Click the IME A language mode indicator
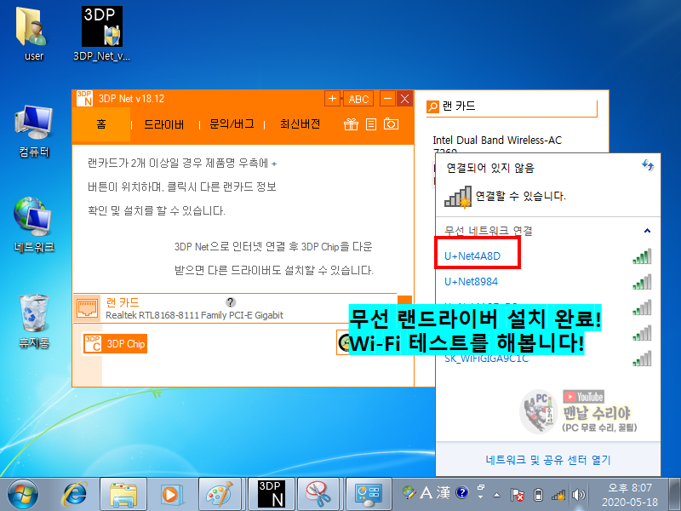The width and height of the screenshot is (681, 511). point(426,492)
